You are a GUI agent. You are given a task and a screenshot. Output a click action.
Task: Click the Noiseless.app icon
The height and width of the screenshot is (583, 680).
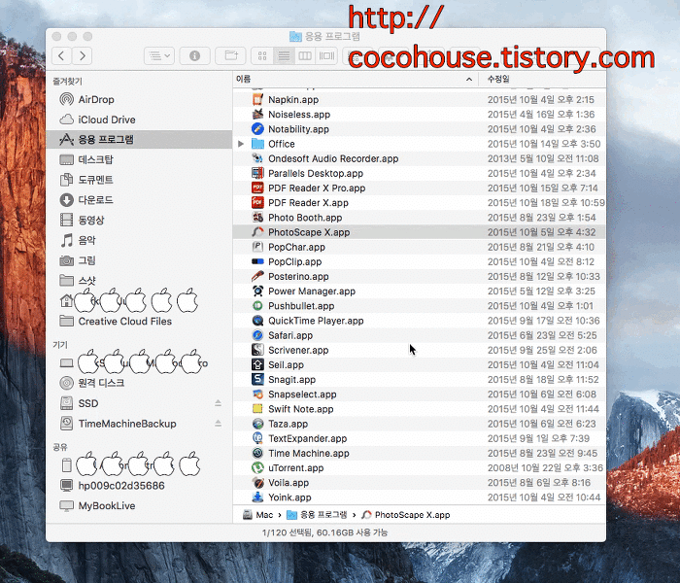point(257,114)
